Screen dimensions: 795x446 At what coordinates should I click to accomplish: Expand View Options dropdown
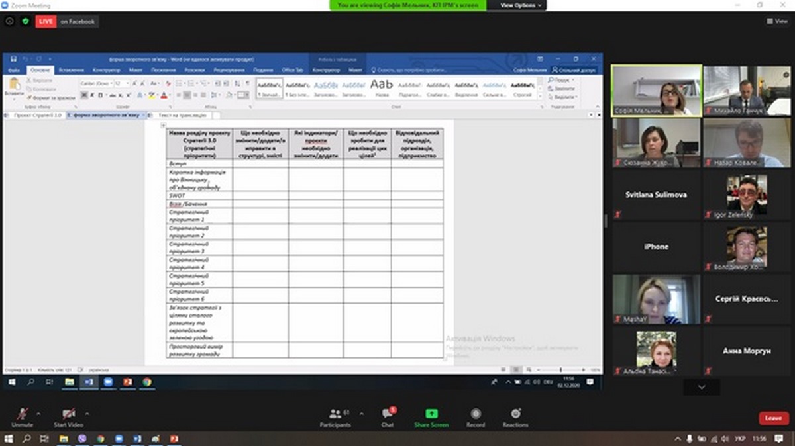(521, 5)
